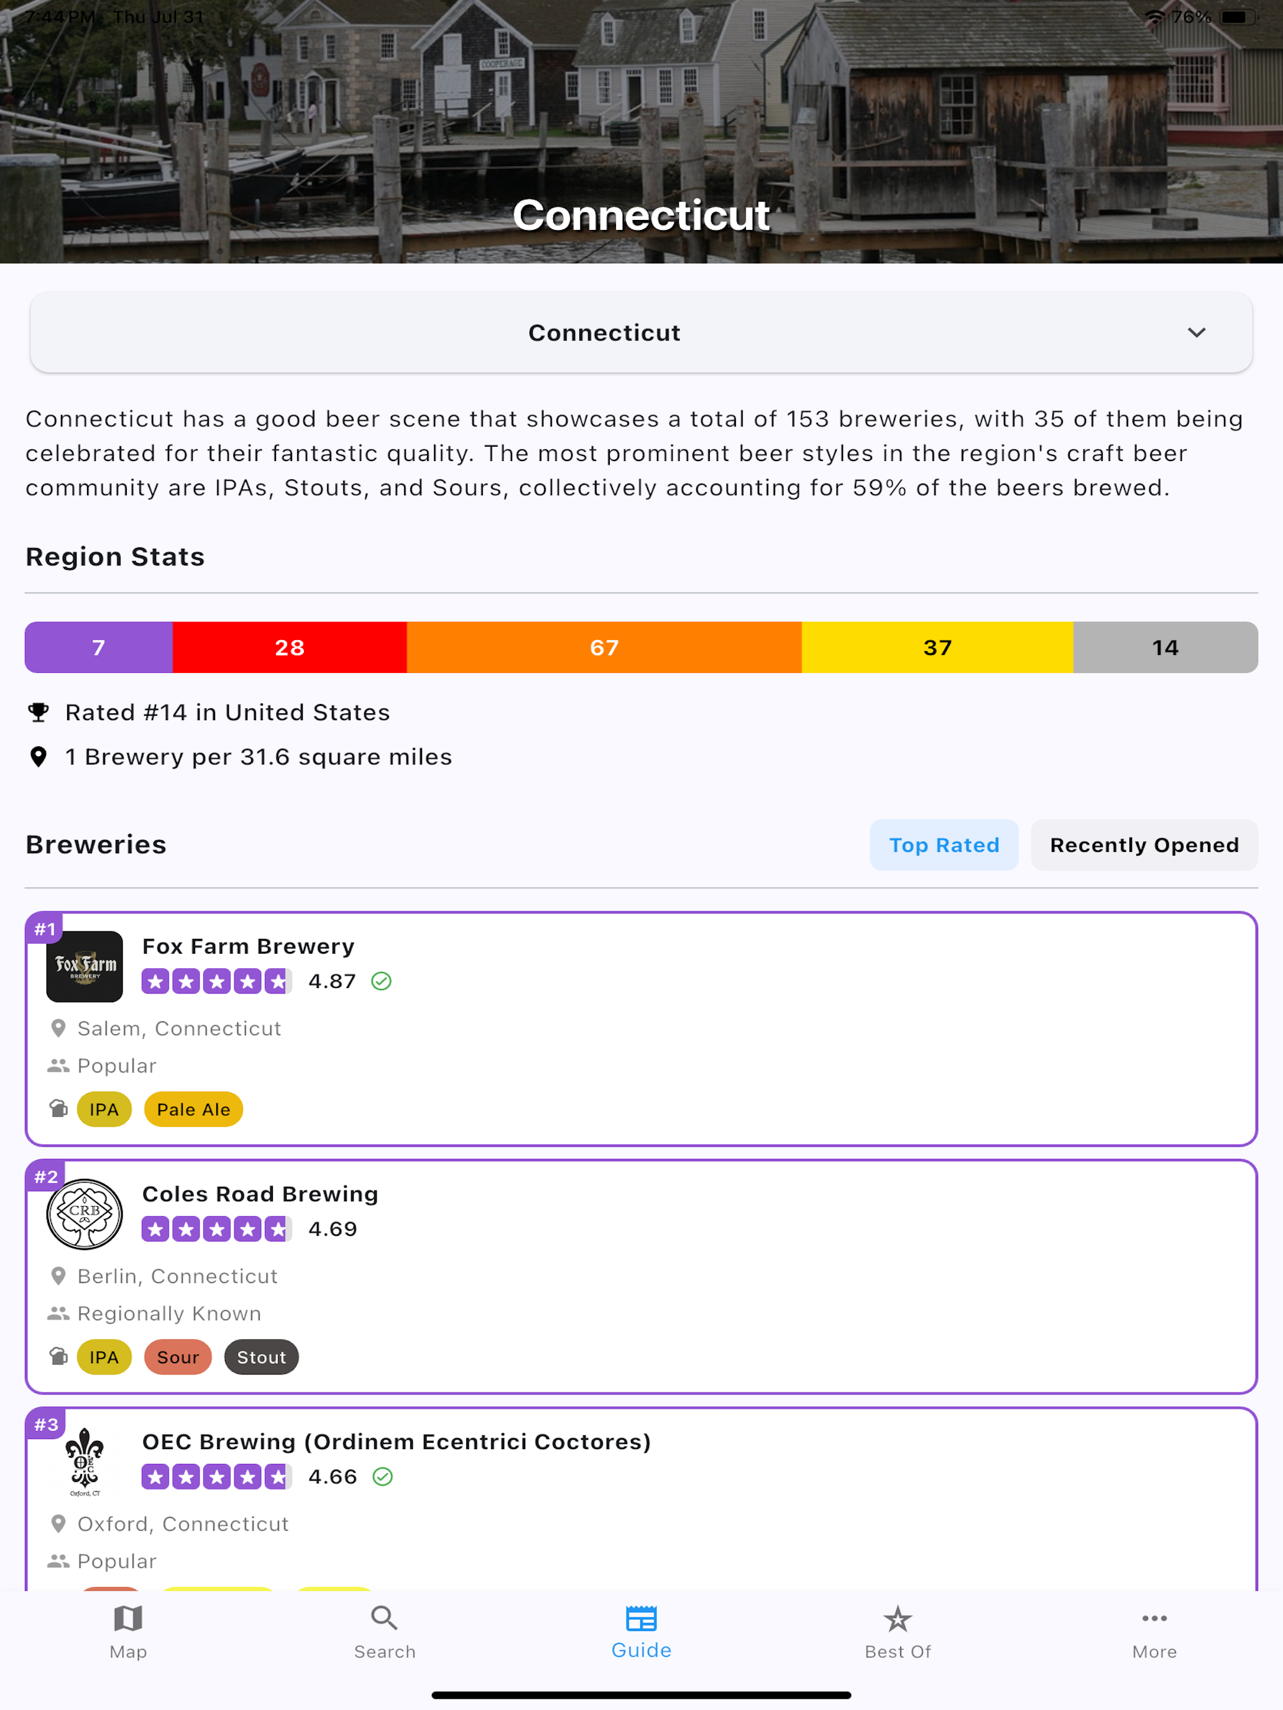
Task: Tap the Sour style tag
Action: [178, 1356]
